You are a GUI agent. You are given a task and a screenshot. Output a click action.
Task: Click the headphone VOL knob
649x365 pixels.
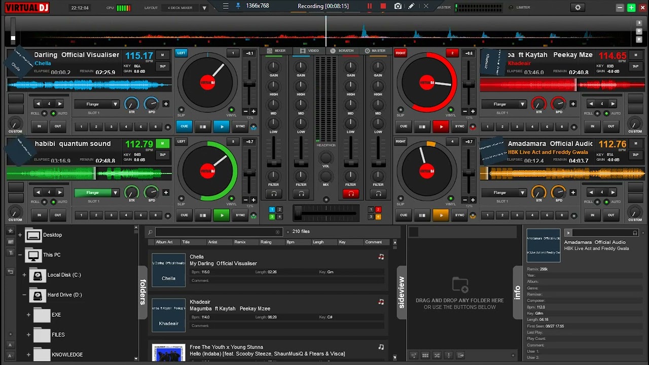tap(326, 158)
